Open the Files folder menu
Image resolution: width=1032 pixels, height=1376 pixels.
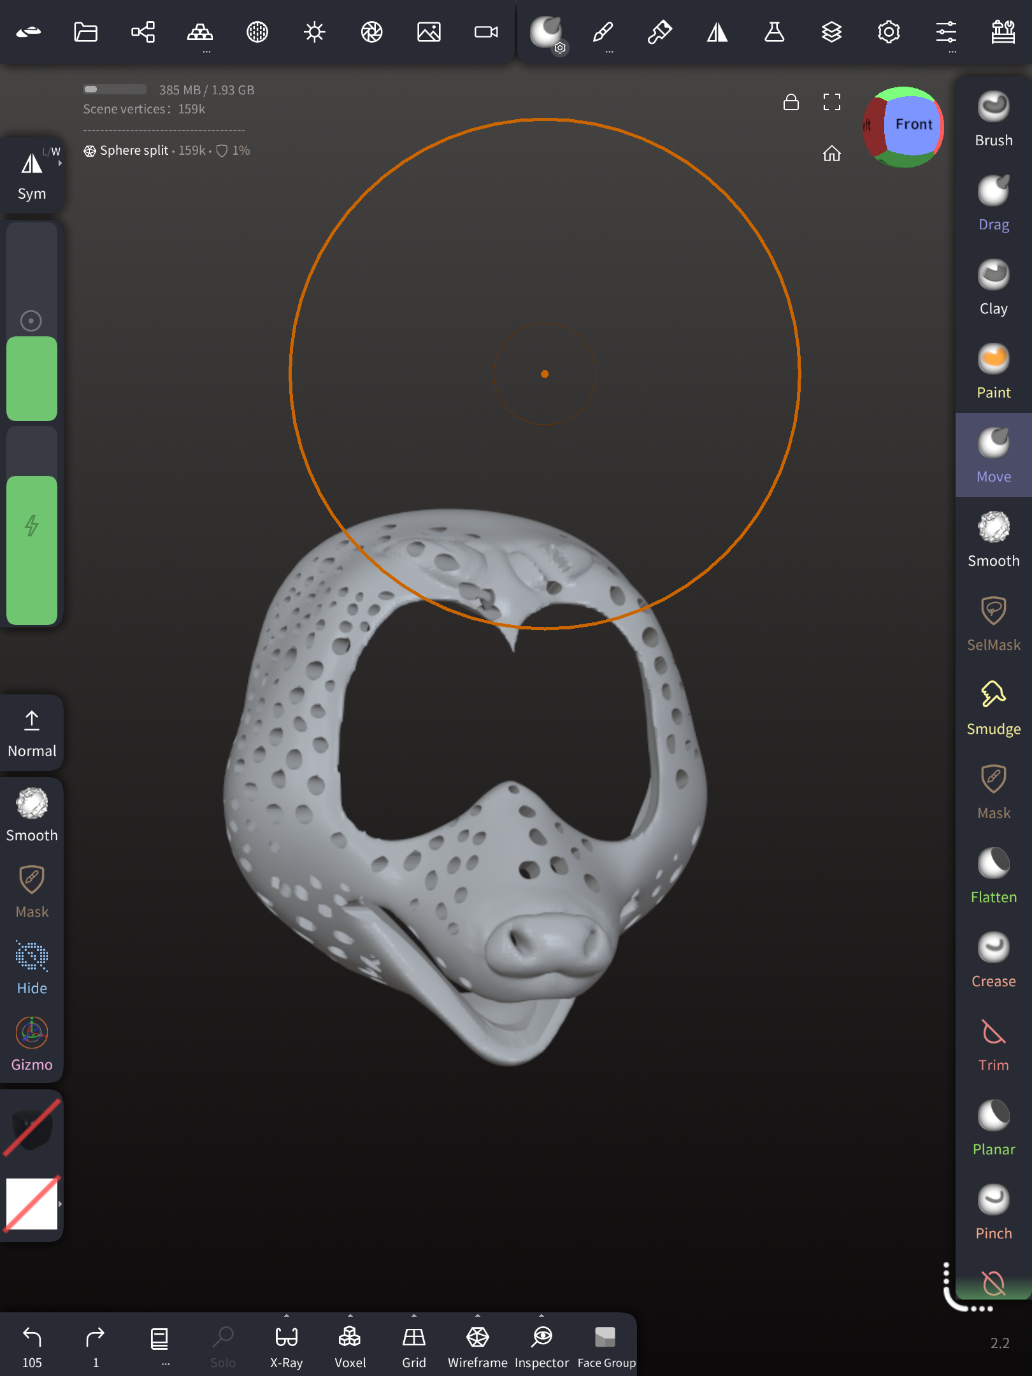[85, 32]
